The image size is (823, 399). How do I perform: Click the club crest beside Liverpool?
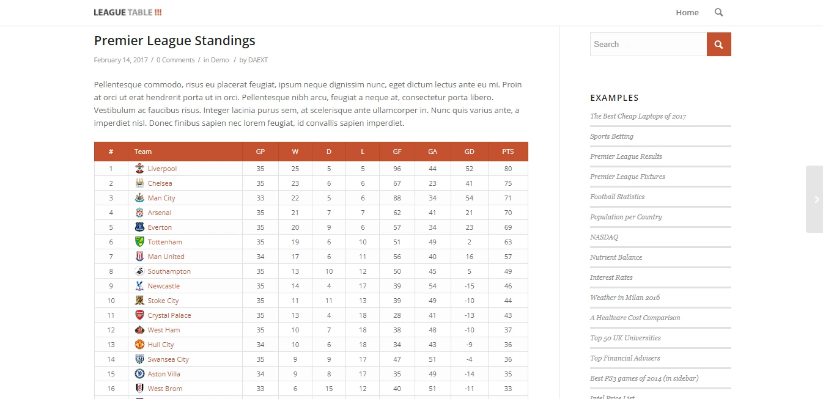coord(139,169)
